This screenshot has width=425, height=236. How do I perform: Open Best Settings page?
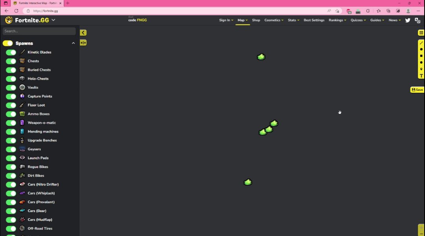click(x=314, y=20)
